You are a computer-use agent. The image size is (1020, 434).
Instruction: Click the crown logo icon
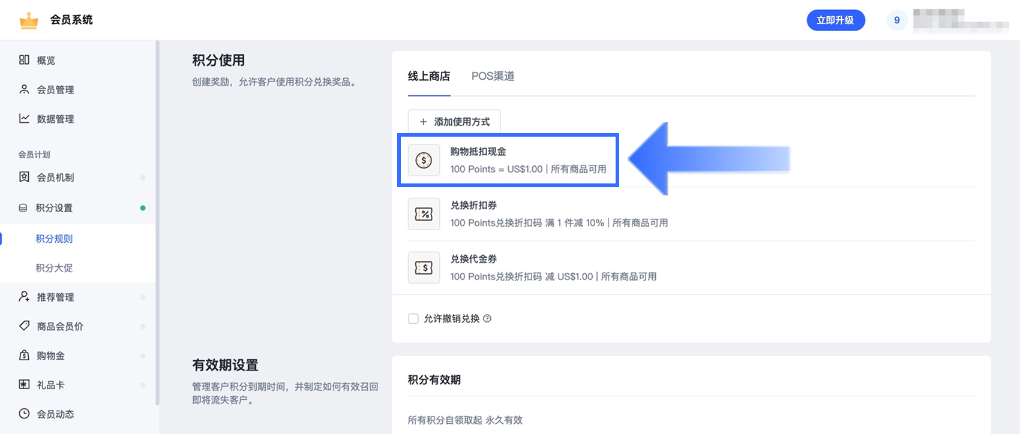29,20
